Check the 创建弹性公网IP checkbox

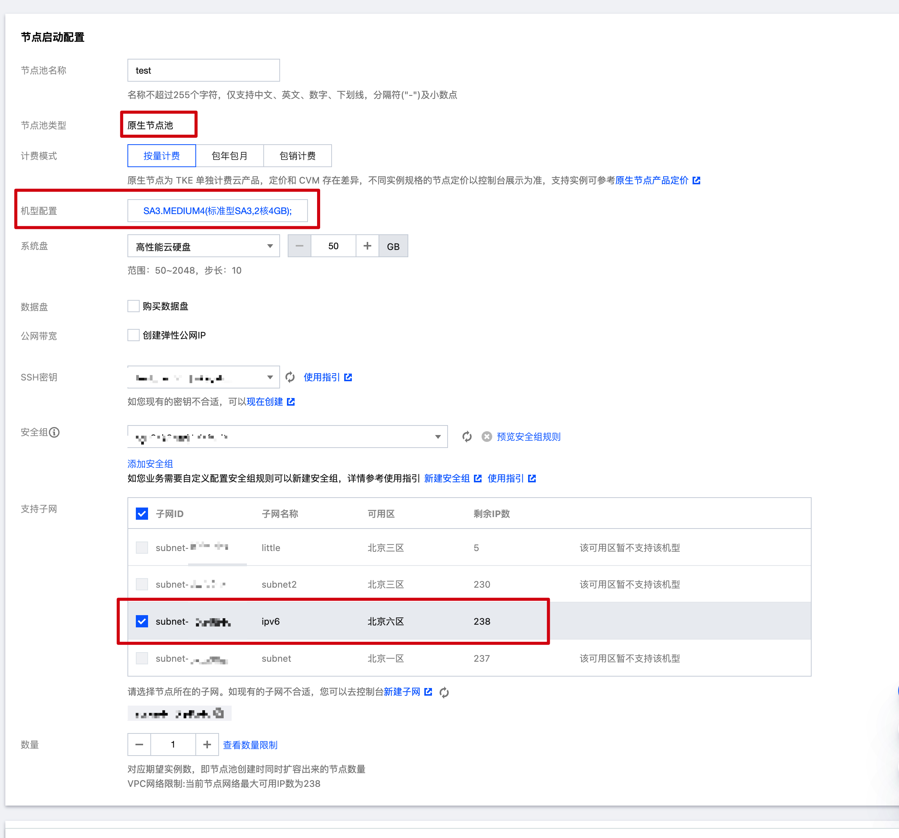[x=134, y=335]
